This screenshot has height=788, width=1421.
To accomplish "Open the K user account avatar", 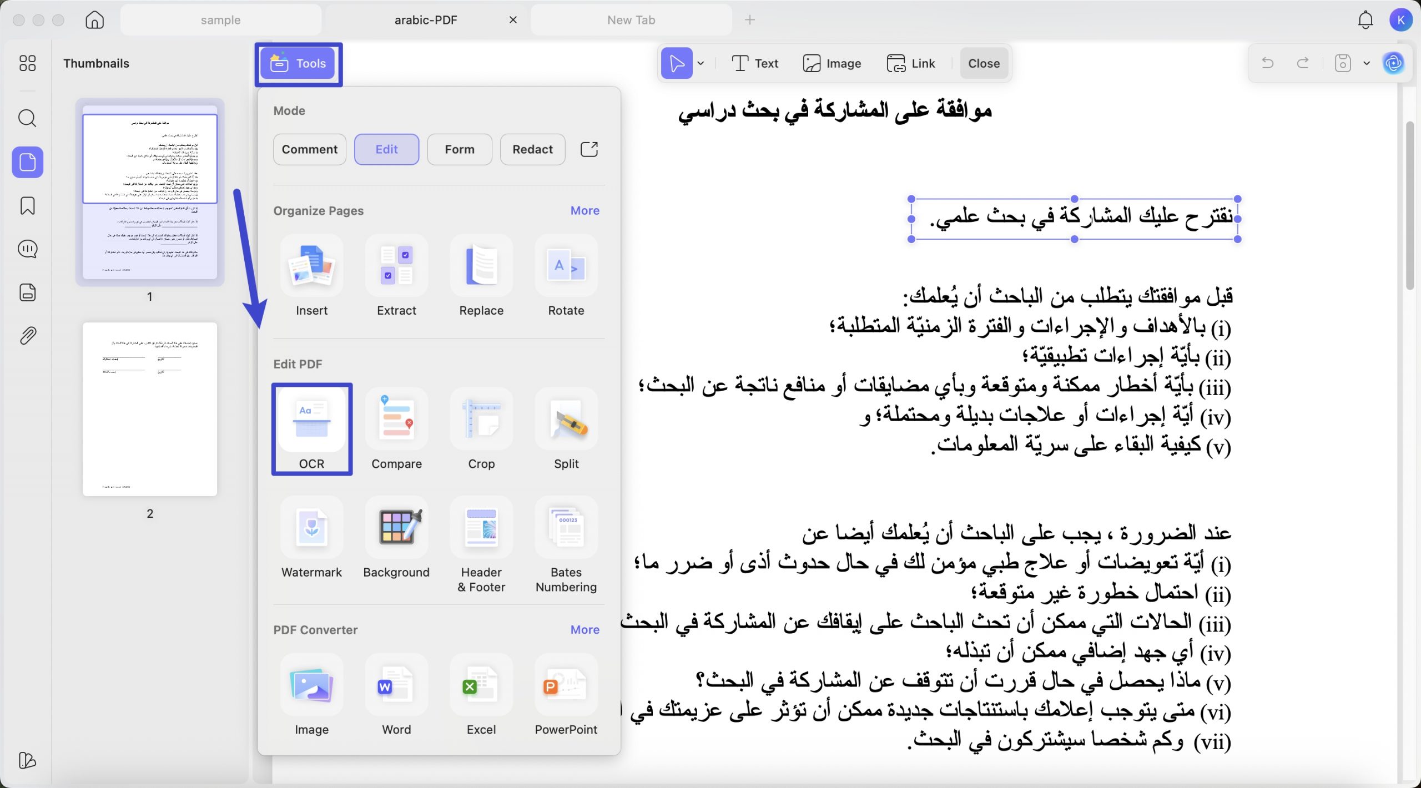I will point(1400,20).
